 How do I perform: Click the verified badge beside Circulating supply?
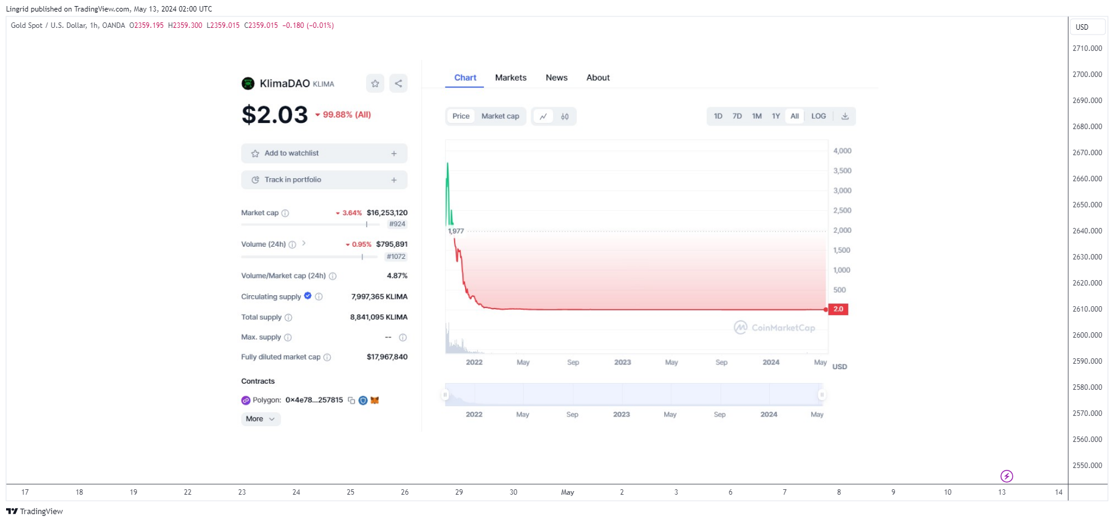tap(308, 296)
